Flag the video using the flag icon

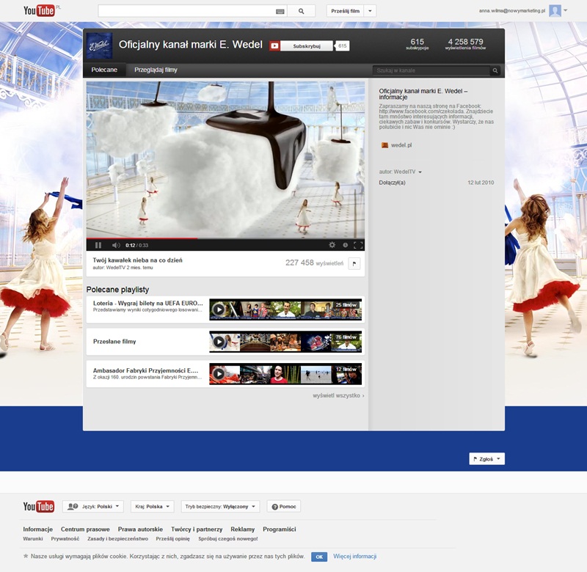click(x=354, y=263)
